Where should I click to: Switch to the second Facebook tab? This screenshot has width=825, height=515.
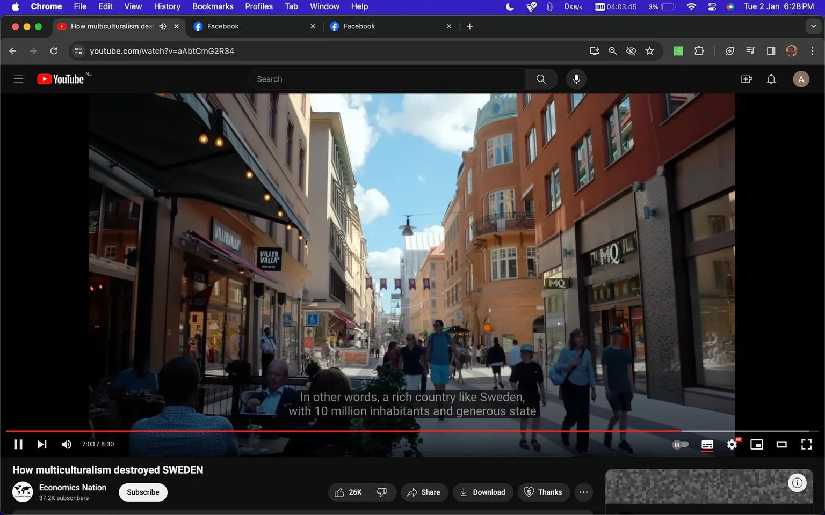390,26
